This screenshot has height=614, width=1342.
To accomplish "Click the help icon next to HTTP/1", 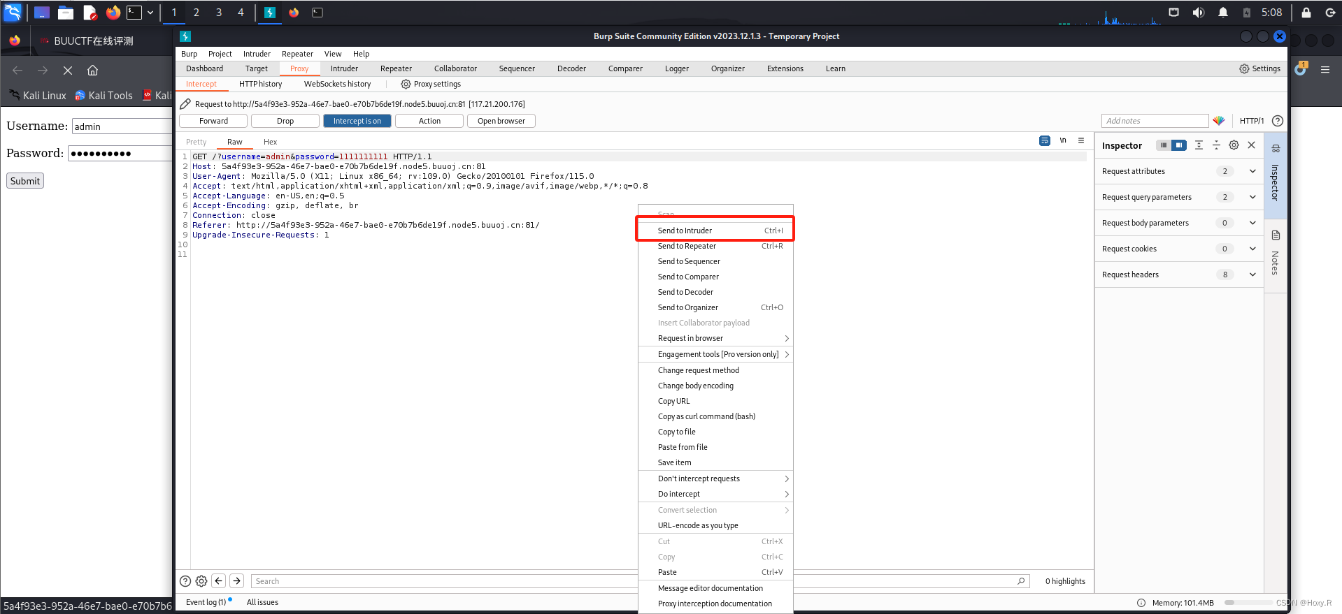I will 1278,121.
